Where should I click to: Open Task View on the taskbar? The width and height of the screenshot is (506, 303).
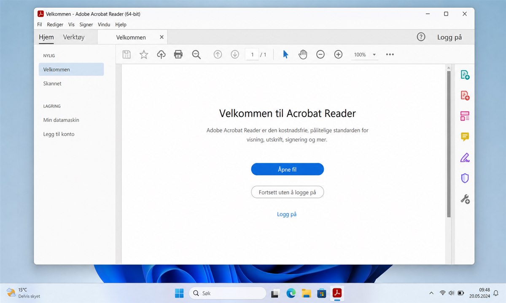pyautogui.click(x=275, y=293)
